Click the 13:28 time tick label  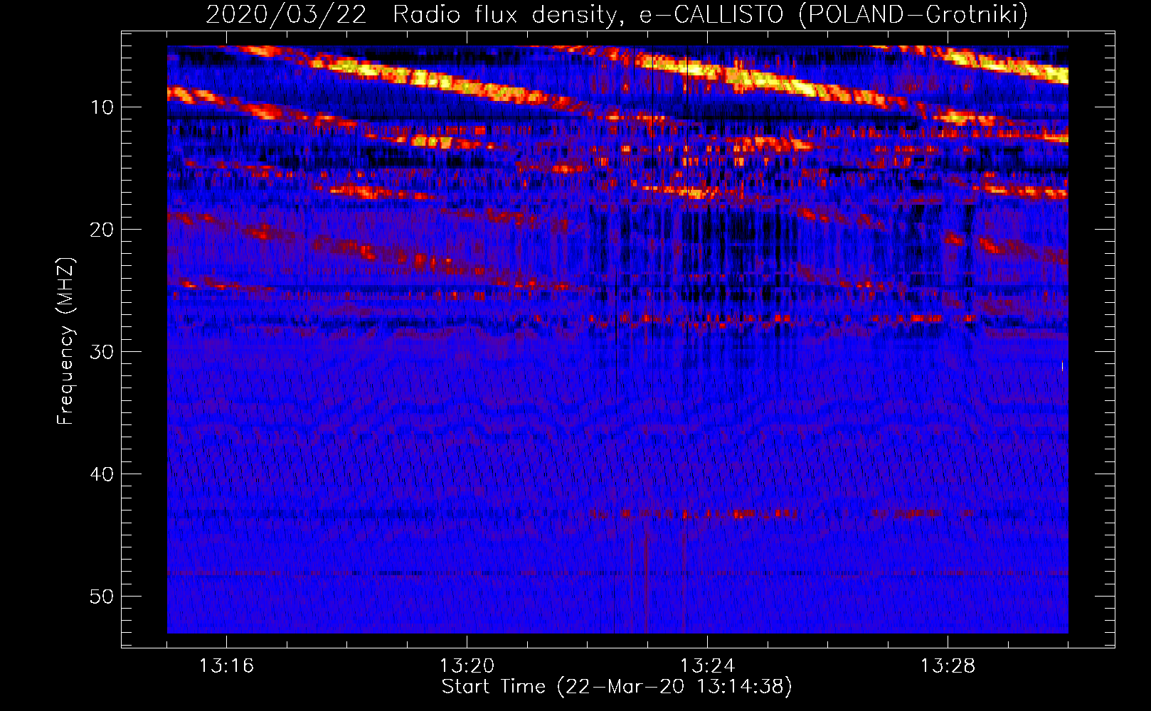pyautogui.click(x=948, y=666)
